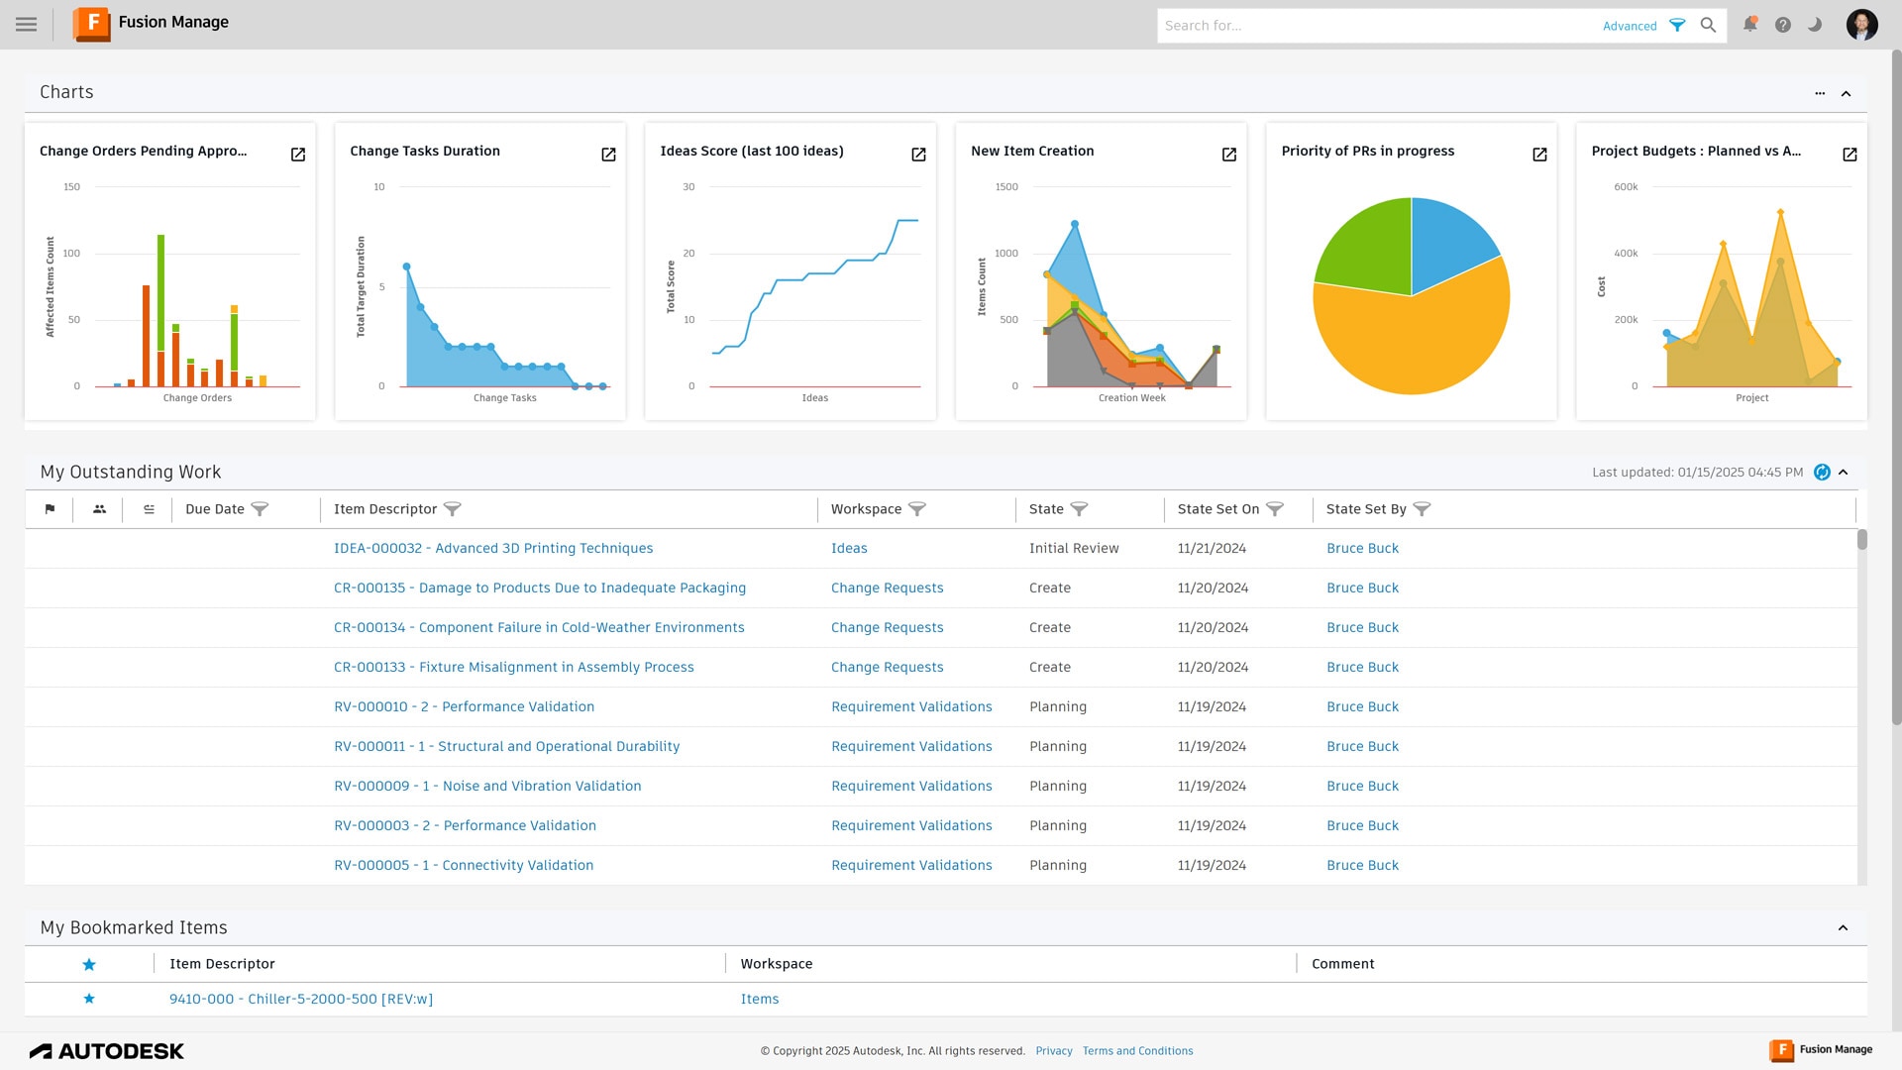Toggle dark mode moon icon
This screenshot has width=1902, height=1070.
coord(1815,25)
